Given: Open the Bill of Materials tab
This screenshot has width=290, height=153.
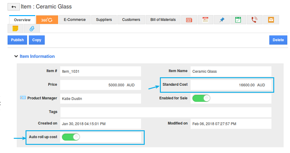Looking at the screenshot, I should point(163,20).
